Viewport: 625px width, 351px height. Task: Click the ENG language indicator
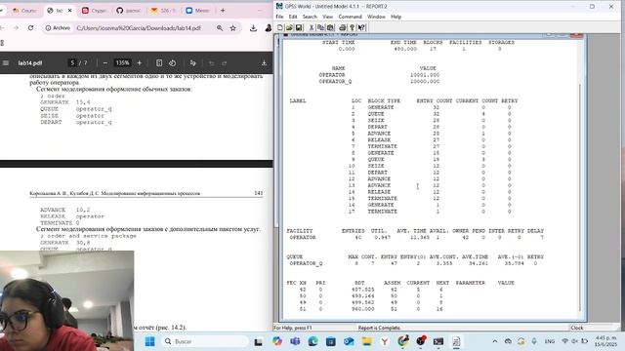(x=550, y=341)
